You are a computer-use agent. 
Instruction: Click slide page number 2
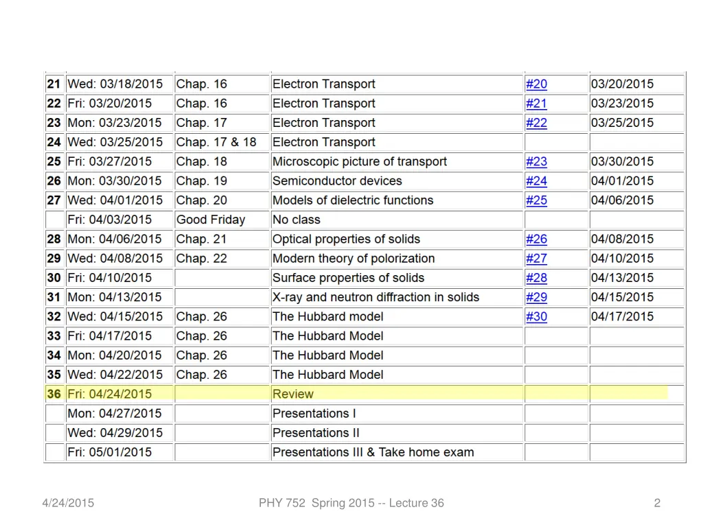[x=657, y=503]
